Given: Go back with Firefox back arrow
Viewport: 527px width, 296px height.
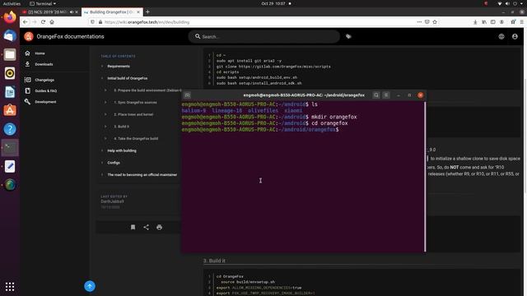Looking at the screenshot, I should 26,22.
